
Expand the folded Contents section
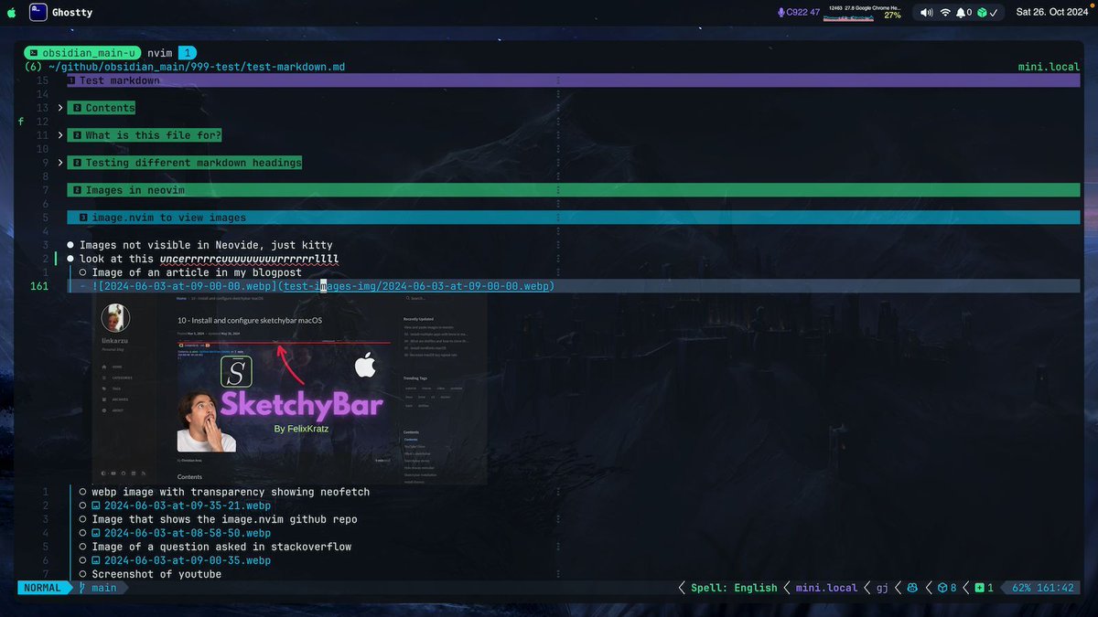60,108
